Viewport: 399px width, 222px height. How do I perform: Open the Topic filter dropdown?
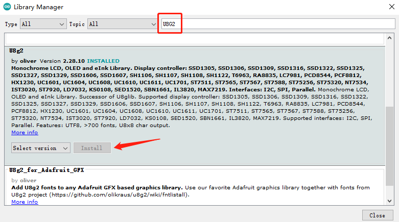click(122, 24)
